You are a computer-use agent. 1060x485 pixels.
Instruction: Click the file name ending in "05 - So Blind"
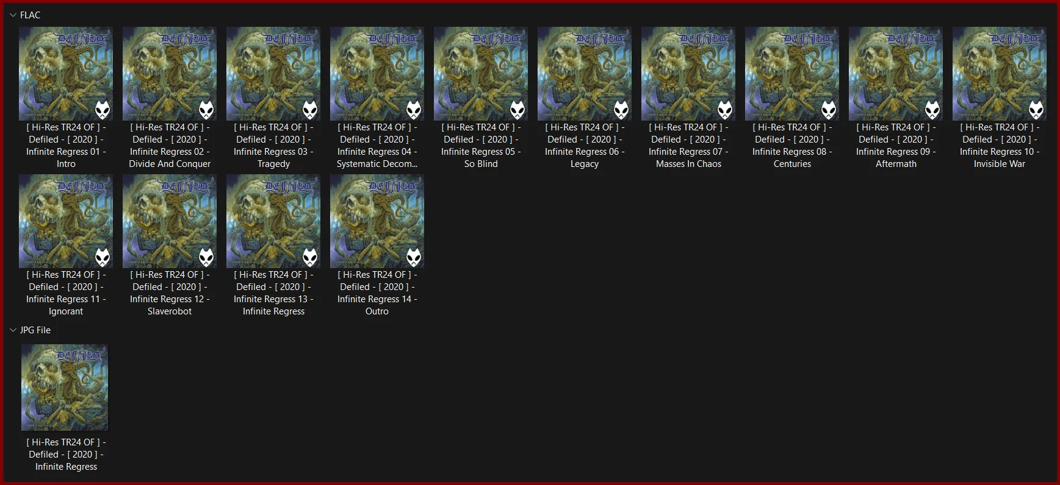(481, 146)
